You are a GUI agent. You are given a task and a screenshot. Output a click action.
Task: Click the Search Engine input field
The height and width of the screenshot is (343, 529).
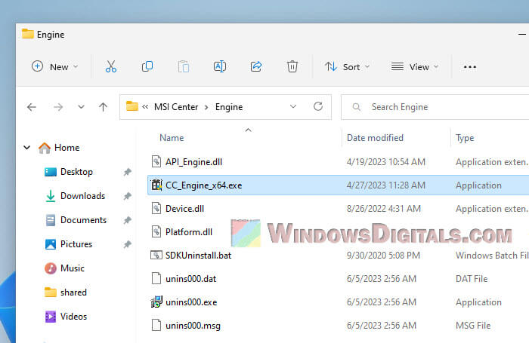(435, 107)
